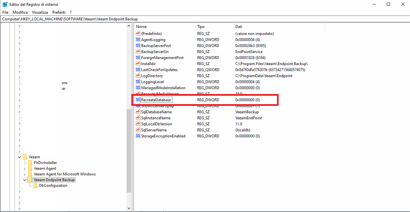Expand Veeam Agent for Microsoft Windows key

coord(25,174)
